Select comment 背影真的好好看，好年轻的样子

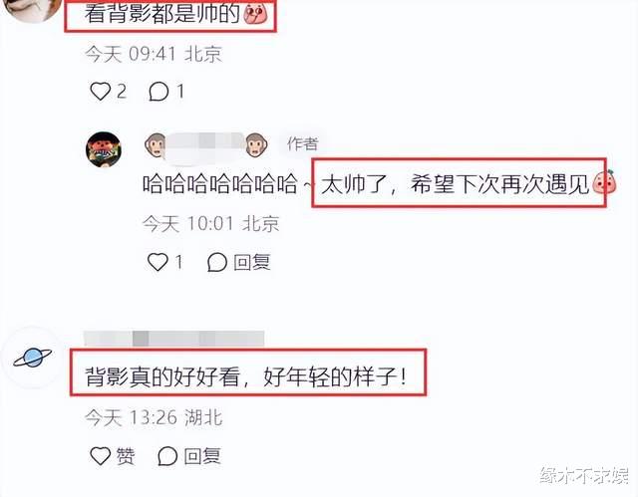246,376
